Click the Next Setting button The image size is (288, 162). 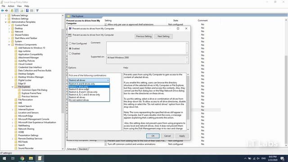[x=163, y=36]
